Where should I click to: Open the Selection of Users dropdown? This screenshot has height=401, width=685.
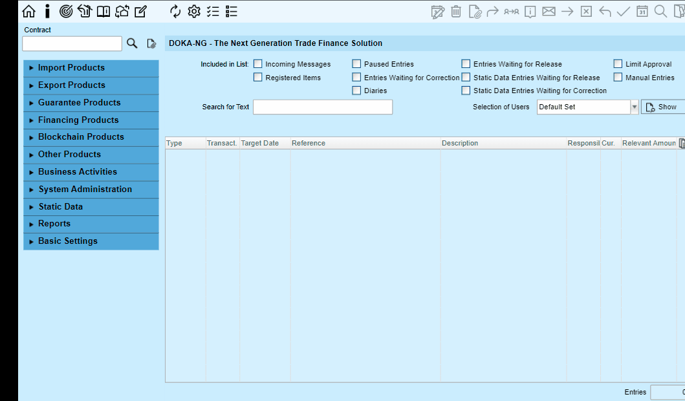tap(634, 107)
